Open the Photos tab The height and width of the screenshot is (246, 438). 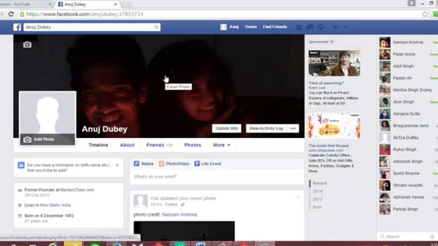(x=193, y=145)
